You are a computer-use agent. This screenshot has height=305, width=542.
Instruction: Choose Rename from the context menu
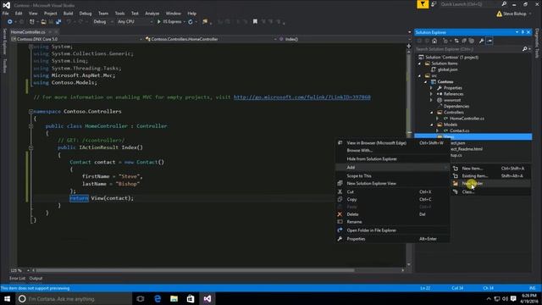(x=392, y=222)
